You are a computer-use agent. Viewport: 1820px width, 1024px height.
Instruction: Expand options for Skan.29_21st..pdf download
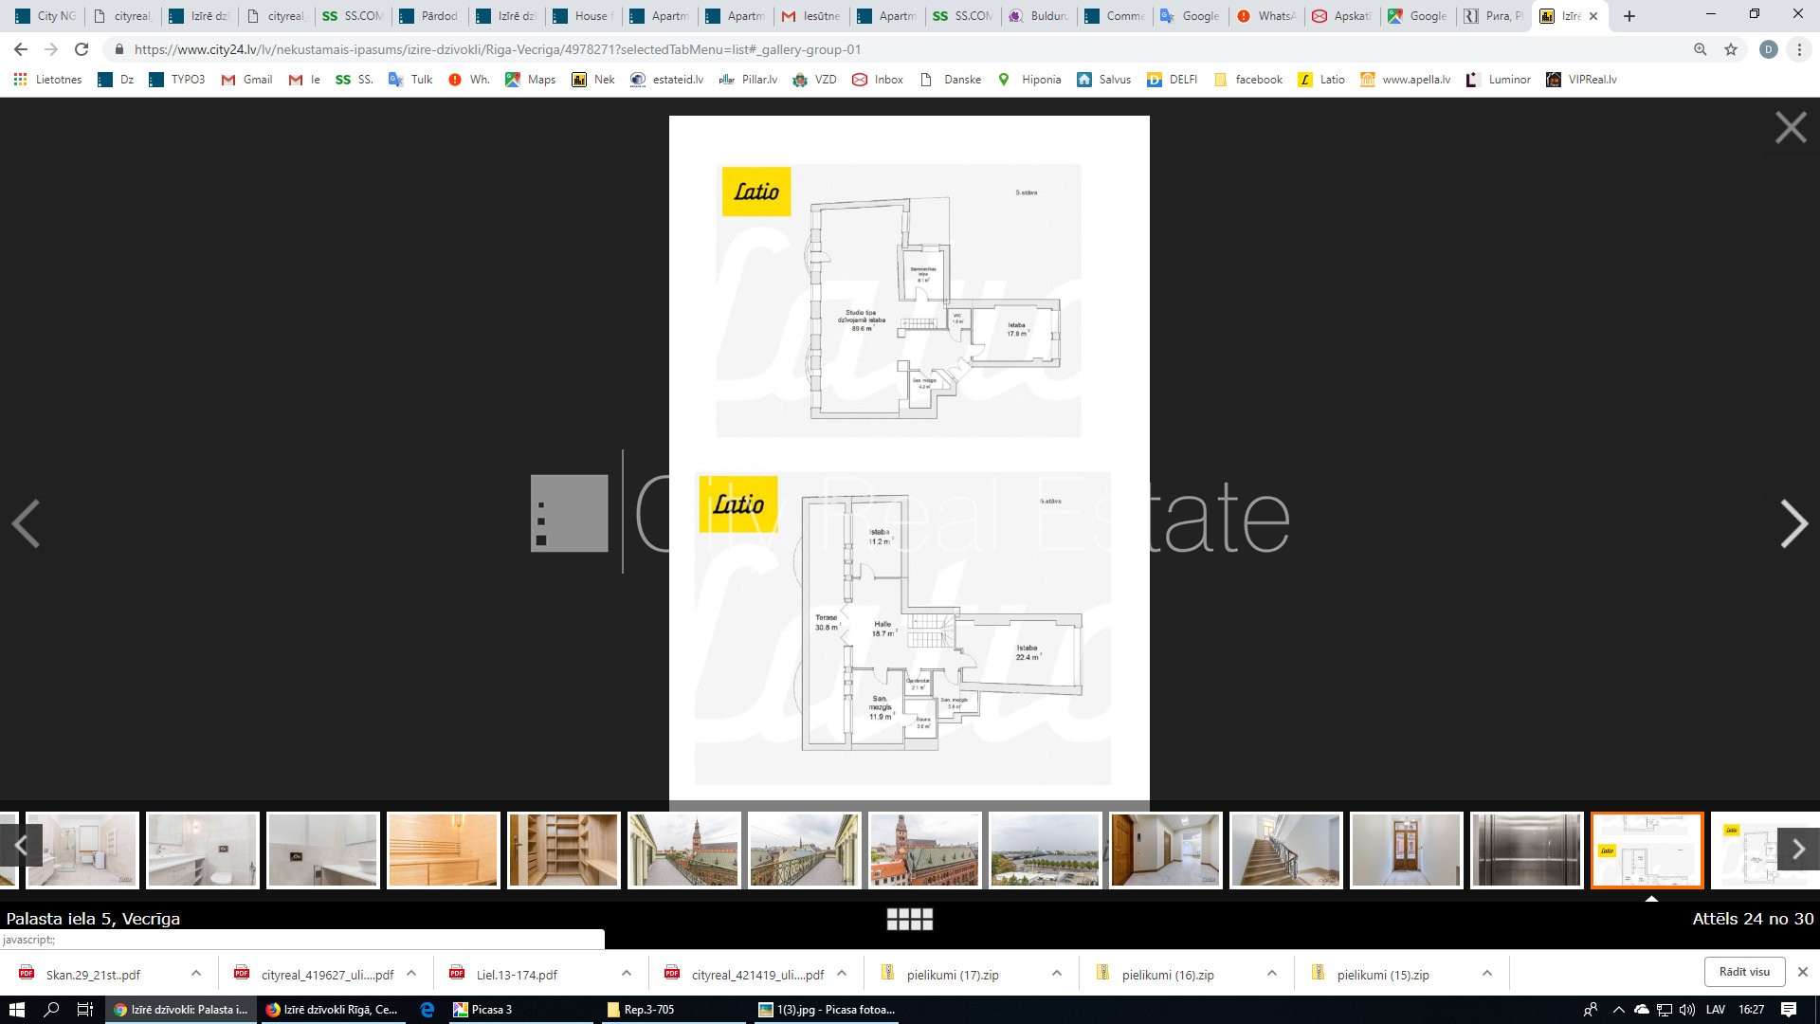pyautogui.click(x=195, y=973)
